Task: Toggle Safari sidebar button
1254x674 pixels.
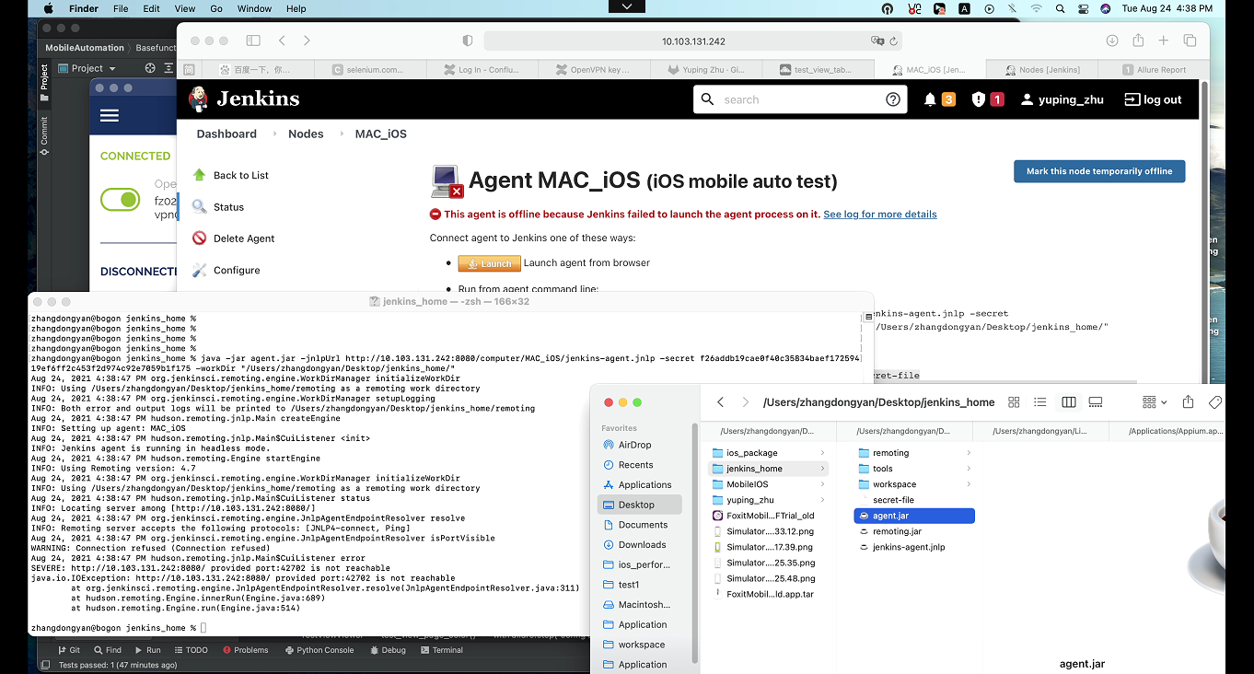Action: 253,41
